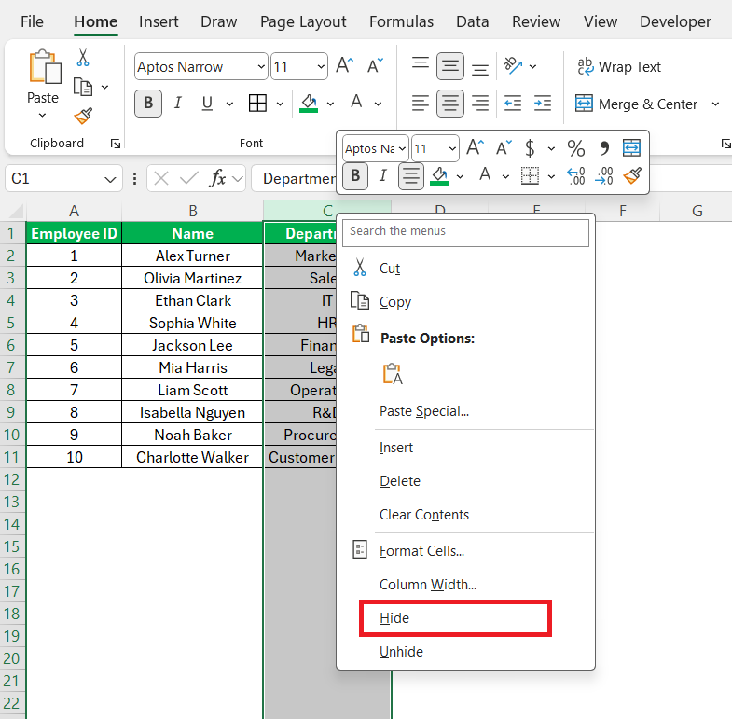Click the Search the menus field
The width and height of the screenshot is (732, 719).
tap(465, 232)
